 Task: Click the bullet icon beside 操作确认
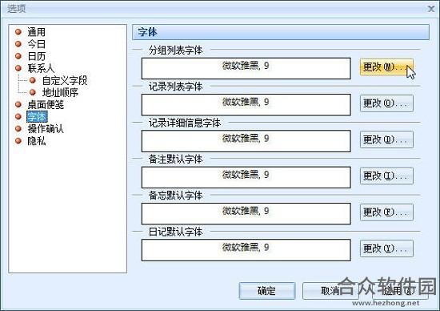click(18, 128)
